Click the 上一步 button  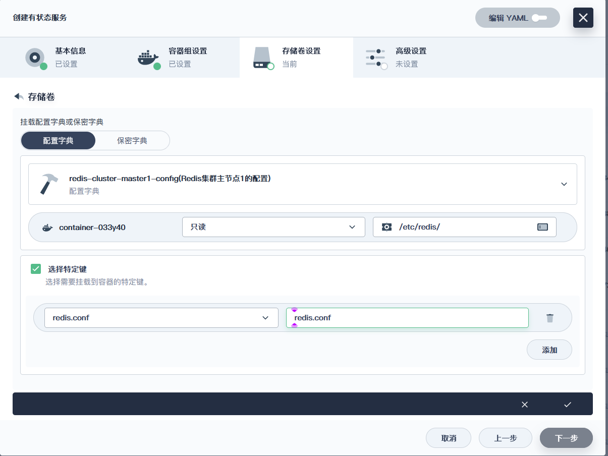[506, 438]
